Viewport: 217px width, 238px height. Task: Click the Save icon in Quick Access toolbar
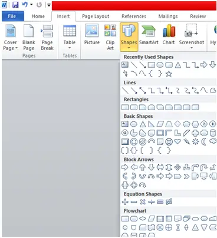(x=15, y=5)
